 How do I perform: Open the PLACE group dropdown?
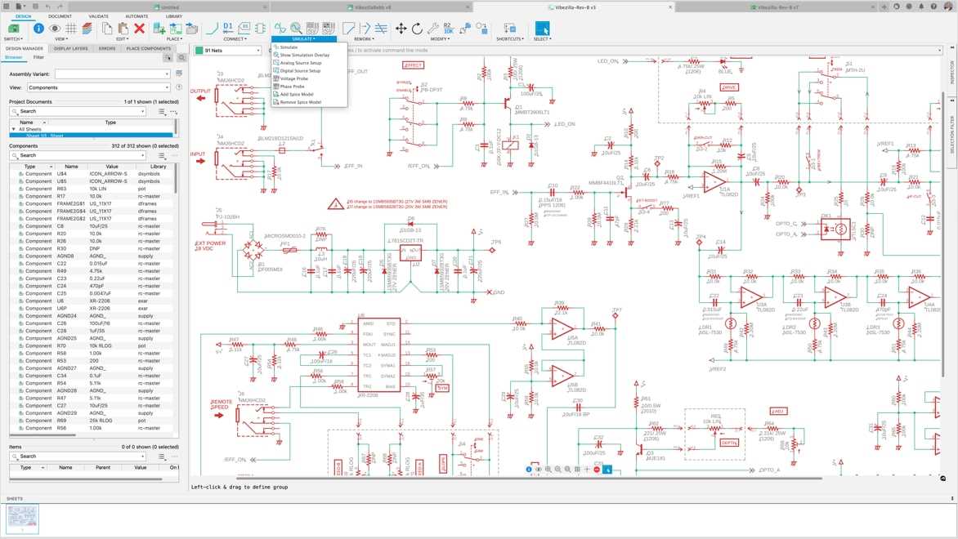(175, 38)
